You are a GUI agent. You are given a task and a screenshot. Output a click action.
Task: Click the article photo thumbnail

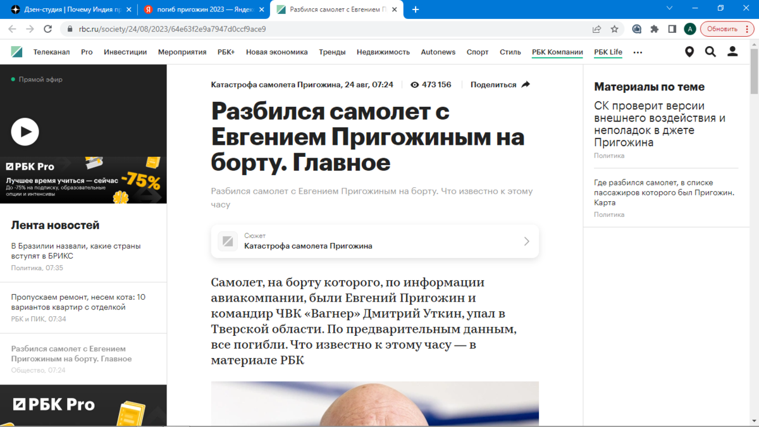(x=375, y=404)
